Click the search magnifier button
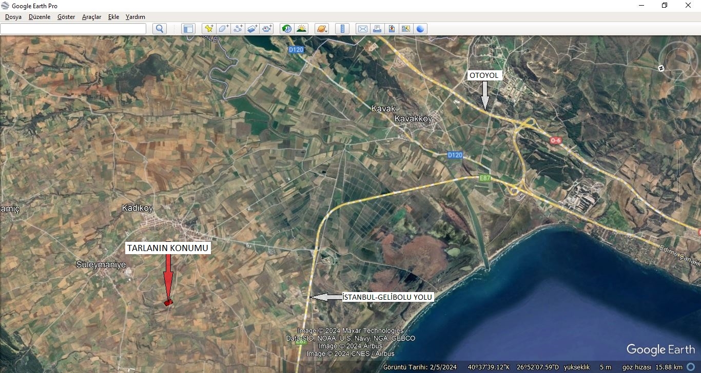This screenshot has height=373, width=701. coord(160,29)
